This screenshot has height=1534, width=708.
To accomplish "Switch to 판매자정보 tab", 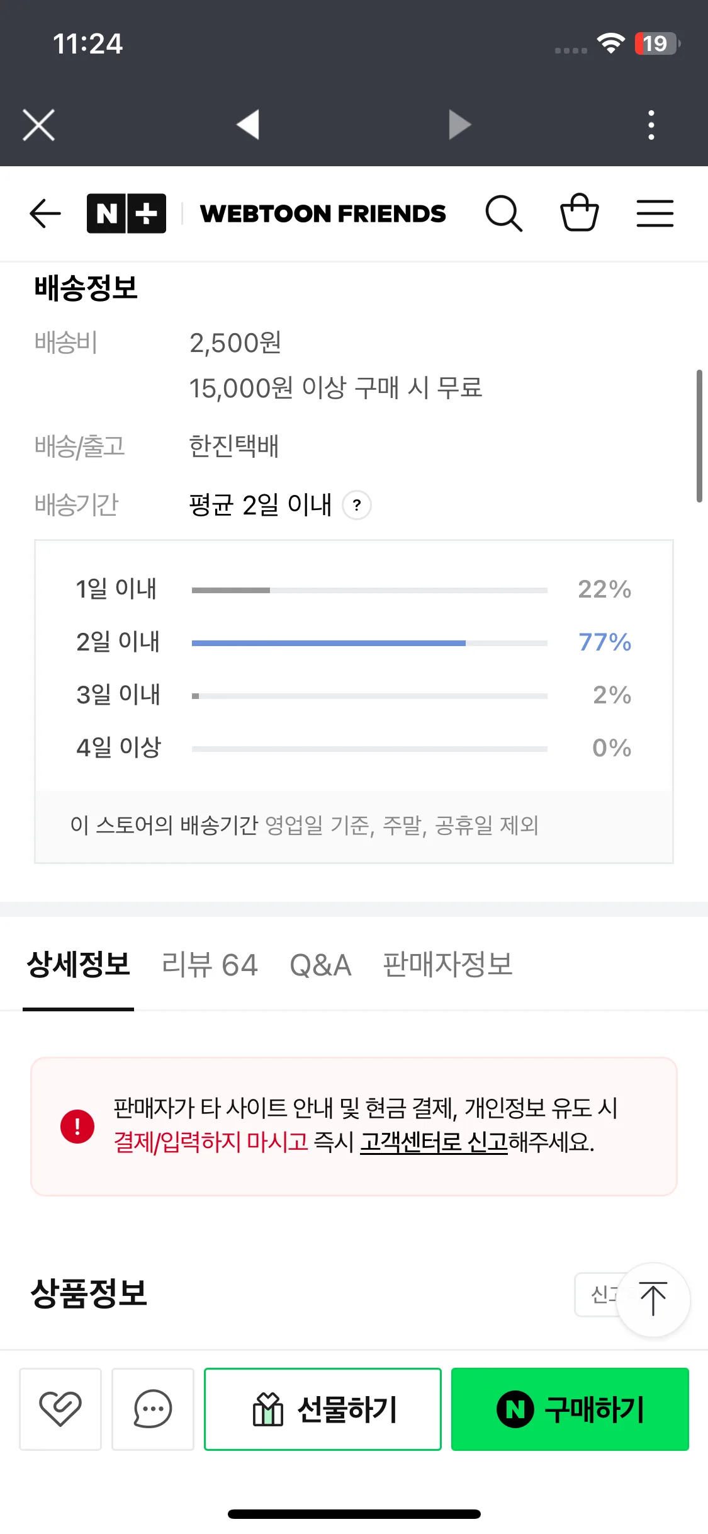I will tap(448, 965).
